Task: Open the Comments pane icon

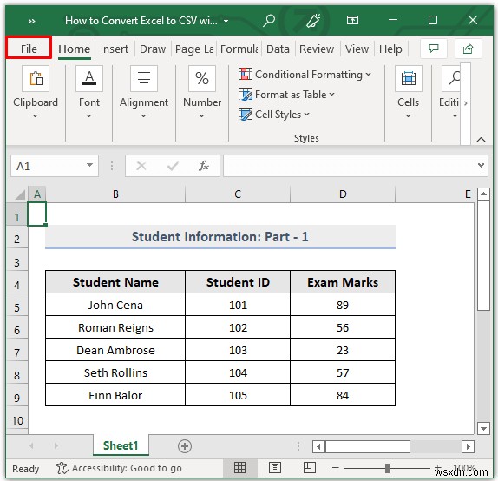Action: point(434,49)
